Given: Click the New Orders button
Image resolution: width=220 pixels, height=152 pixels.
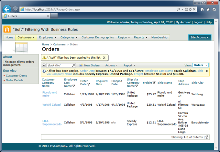Looking at the screenshot, I should [x=89, y=65].
